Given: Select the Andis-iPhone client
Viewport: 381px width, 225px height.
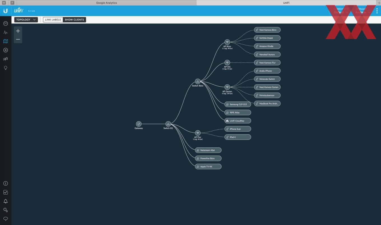Looking at the screenshot, I should point(267,71).
